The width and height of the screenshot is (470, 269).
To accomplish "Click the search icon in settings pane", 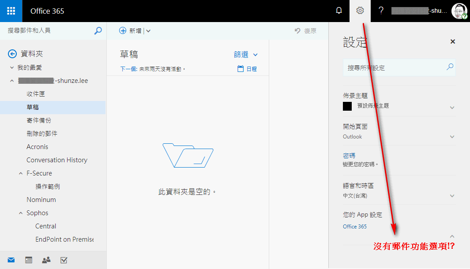I will [x=450, y=67].
